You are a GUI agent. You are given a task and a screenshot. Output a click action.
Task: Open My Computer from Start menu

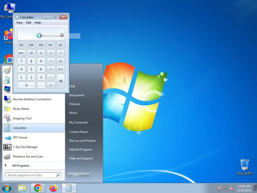click(x=79, y=122)
